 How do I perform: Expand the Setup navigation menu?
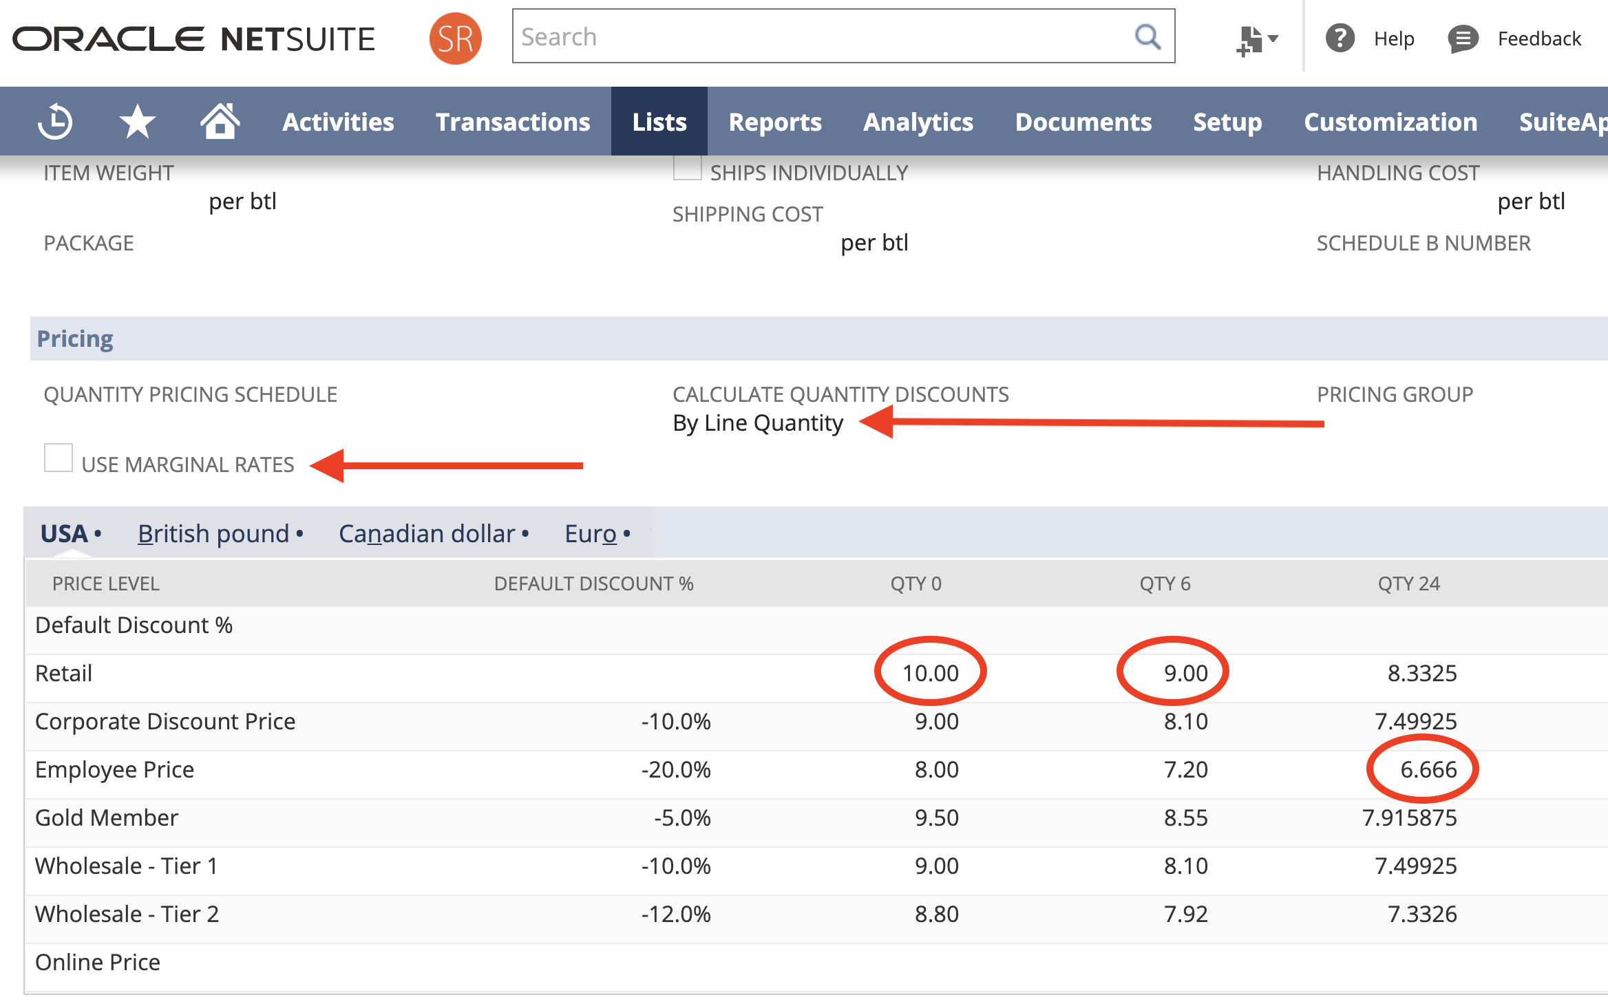tap(1227, 122)
